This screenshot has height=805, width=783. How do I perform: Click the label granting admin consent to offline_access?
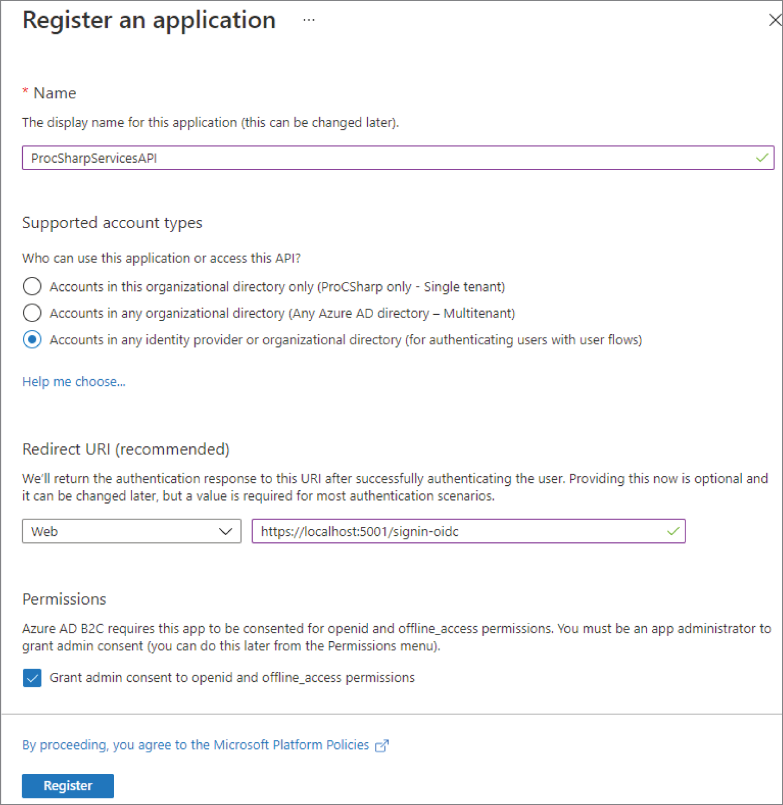click(x=232, y=678)
